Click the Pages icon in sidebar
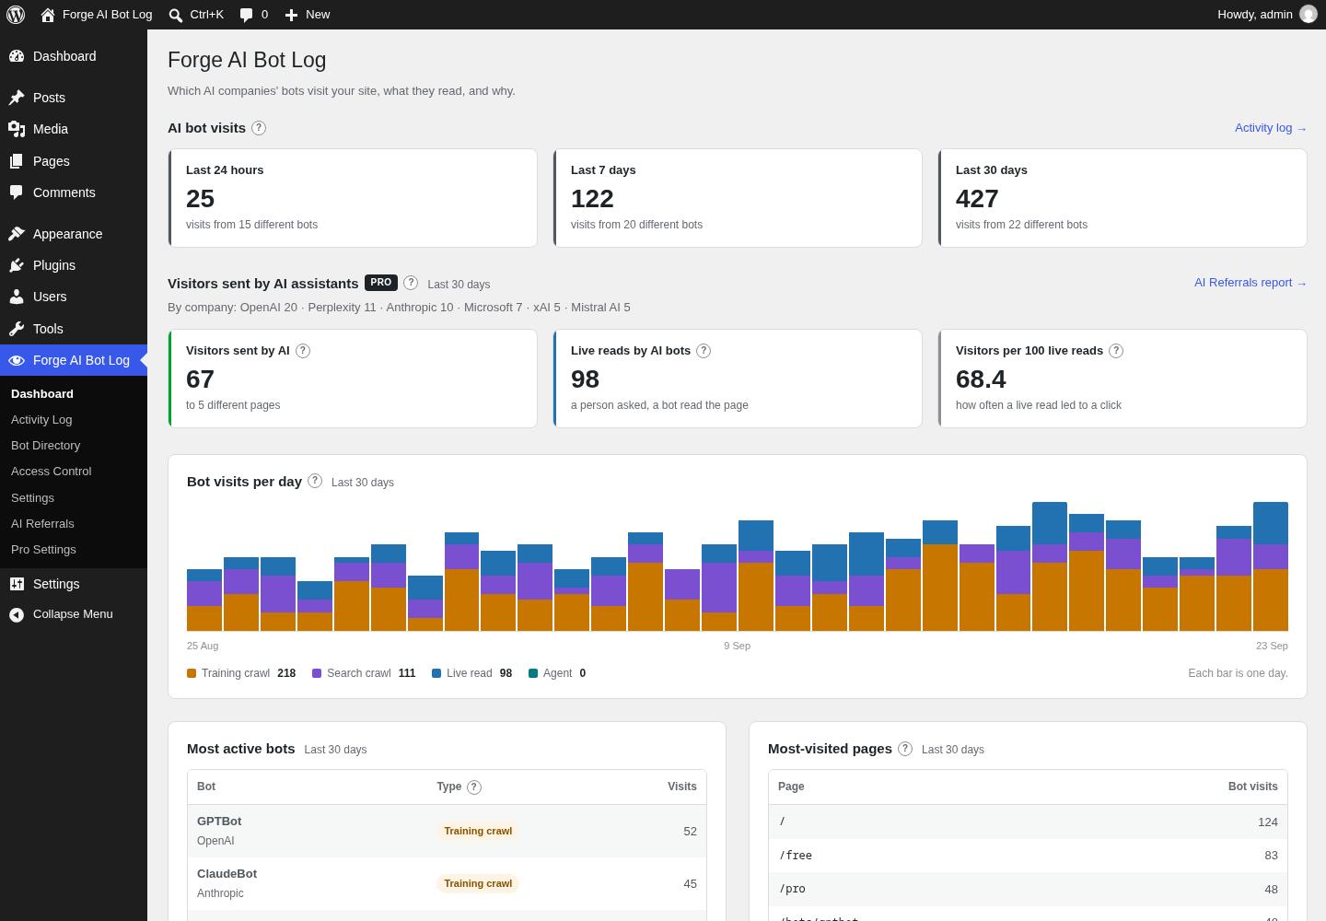 17,161
